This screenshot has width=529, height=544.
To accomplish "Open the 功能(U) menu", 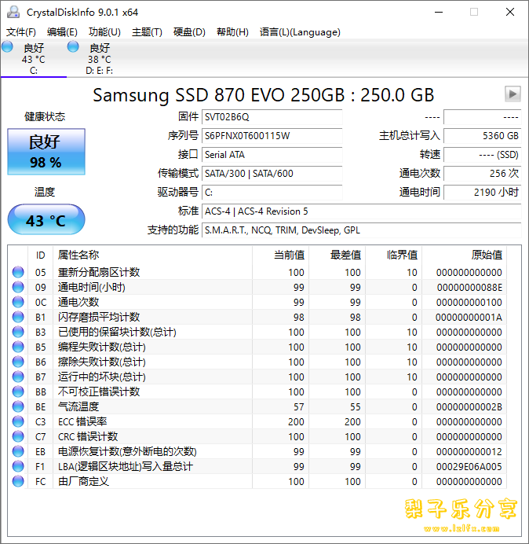I will (x=104, y=32).
